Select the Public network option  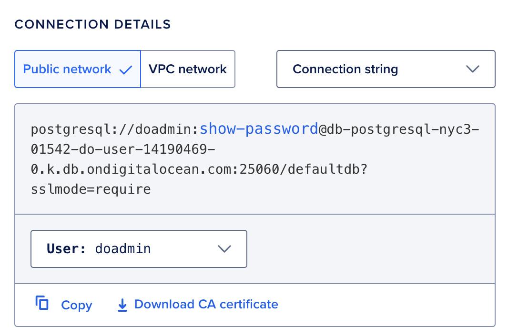coord(68,69)
